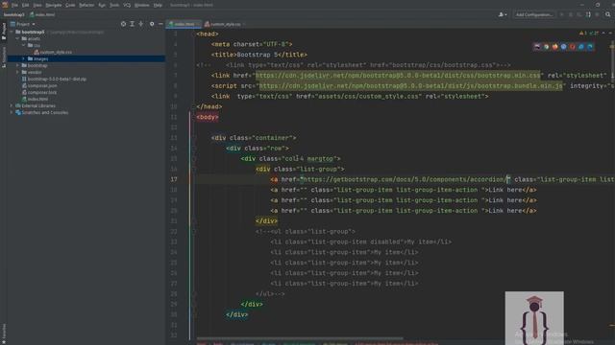Click the title text "Bootstrap 5"
The image size is (615, 345).
point(257,55)
